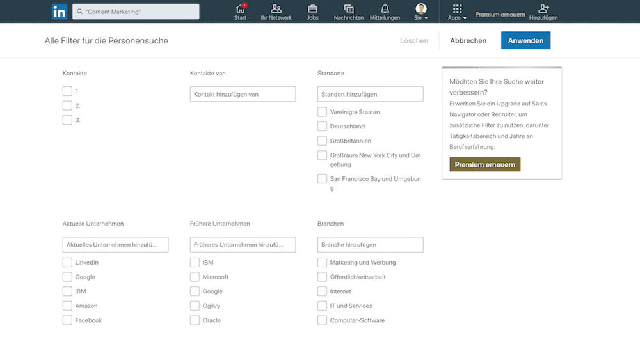Open Standort hinzufügen field

click(x=370, y=94)
